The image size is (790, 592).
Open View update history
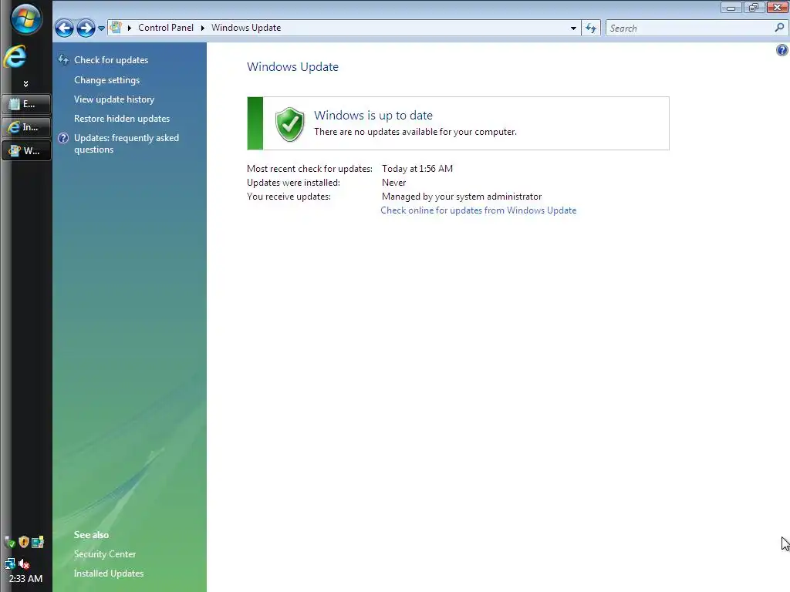114,99
